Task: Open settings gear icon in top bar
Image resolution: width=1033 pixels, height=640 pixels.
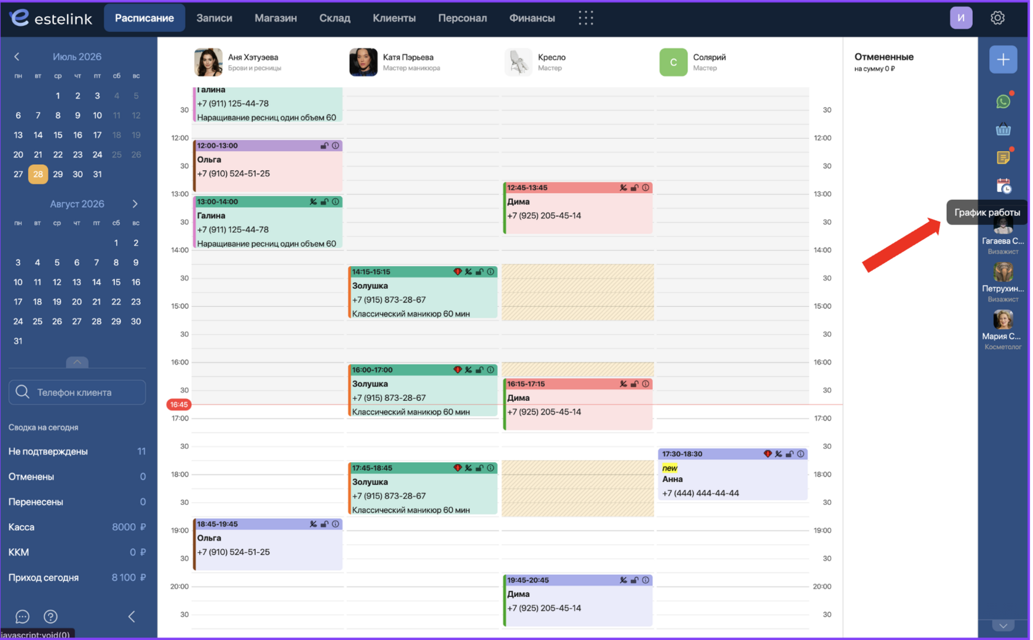Action: [x=997, y=18]
